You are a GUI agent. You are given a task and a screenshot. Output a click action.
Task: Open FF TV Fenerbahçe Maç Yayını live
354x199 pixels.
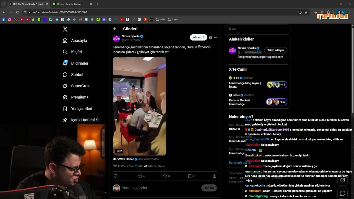click(x=258, y=82)
